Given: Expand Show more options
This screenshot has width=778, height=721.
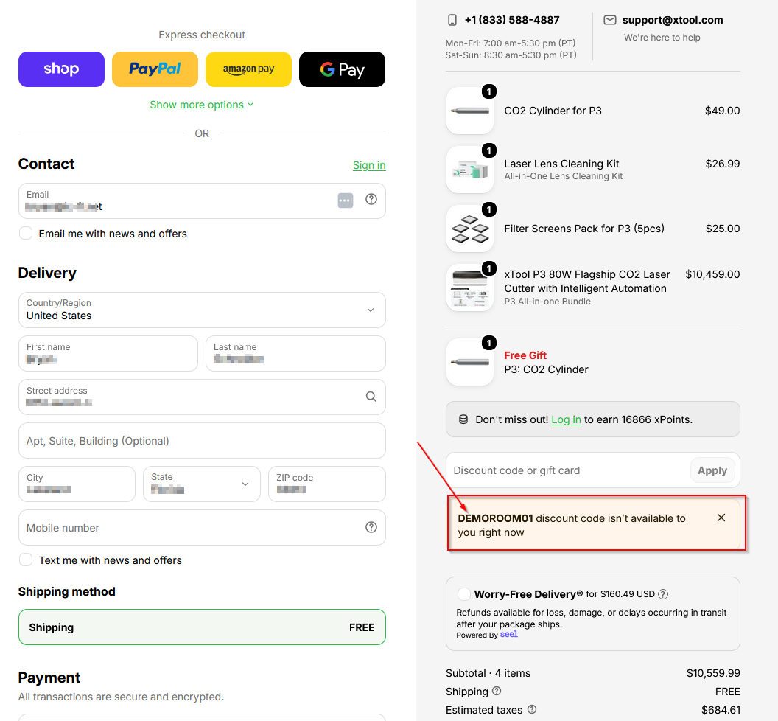Looking at the screenshot, I should tap(202, 105).
